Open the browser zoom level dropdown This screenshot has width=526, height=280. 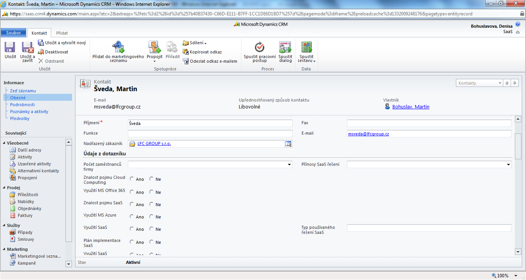[x=516, y=276]
